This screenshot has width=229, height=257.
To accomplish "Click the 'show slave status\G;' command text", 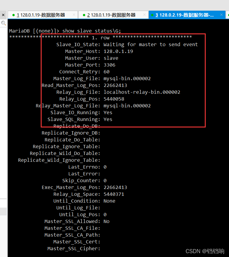I will pos(91,31).
